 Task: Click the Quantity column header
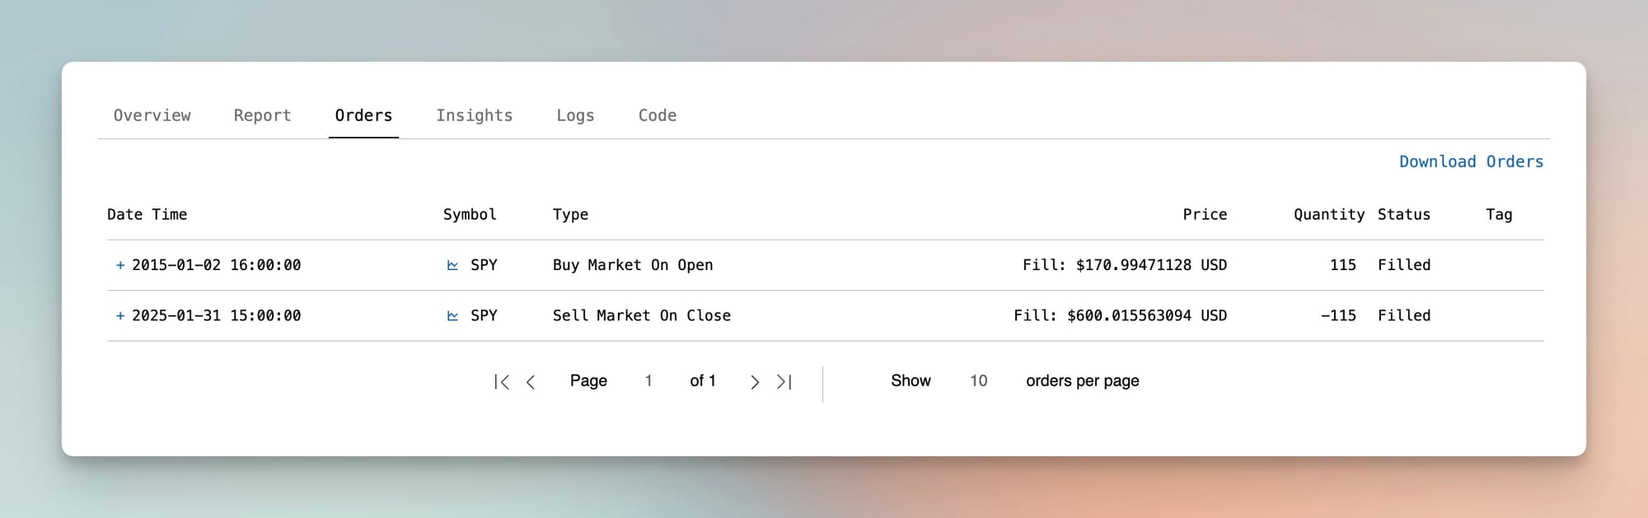click(1328, 214)
